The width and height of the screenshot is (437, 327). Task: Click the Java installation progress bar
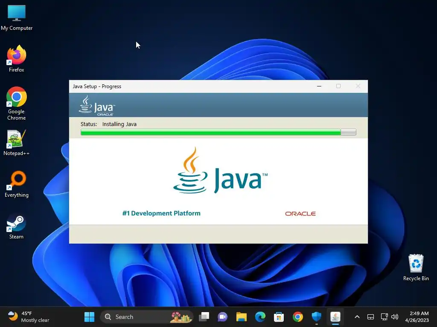pyautogui.click(x=218, y=132)
